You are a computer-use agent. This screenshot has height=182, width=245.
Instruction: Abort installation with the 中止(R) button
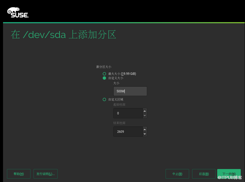pyautogui.click(x=177, y=174)
